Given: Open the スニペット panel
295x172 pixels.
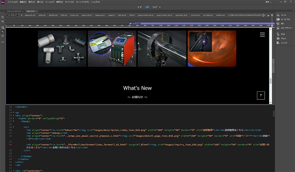Looking at the screenshot, I should [x=282, y=43].
